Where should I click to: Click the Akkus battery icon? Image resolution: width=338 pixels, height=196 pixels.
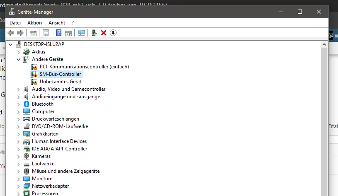(27, 52)
